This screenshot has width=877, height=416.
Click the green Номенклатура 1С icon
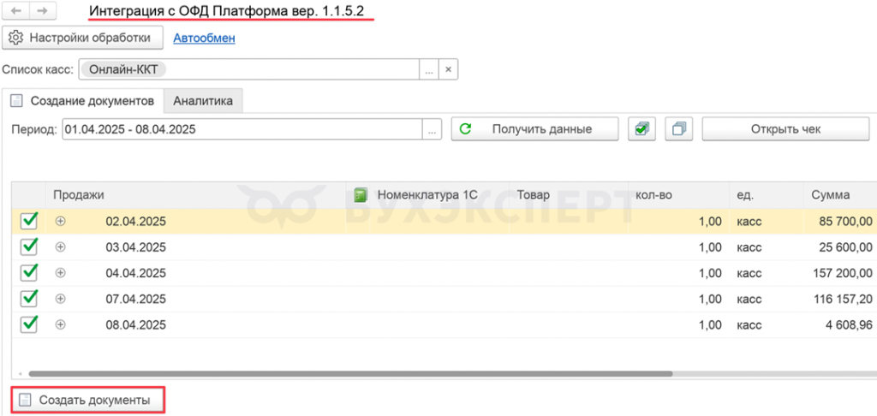point(360,196)
